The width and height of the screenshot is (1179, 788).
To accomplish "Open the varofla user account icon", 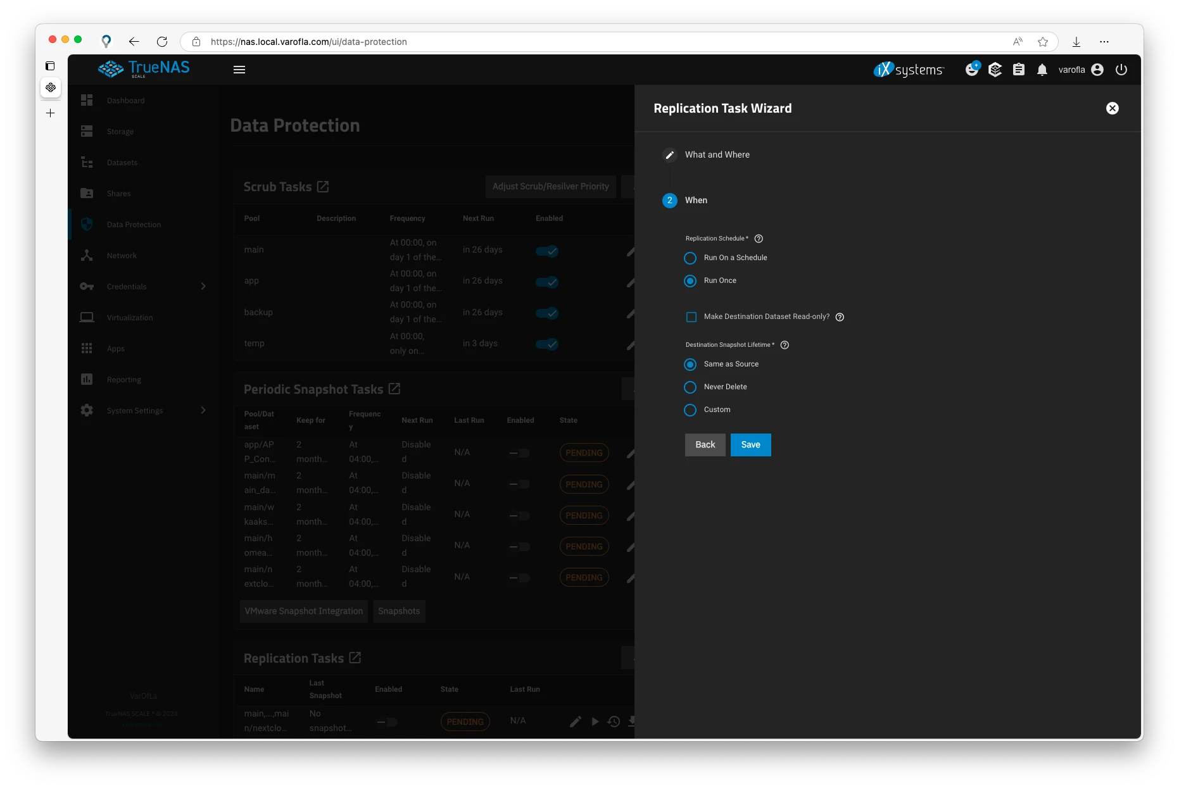I will (x=1097, y=70).
